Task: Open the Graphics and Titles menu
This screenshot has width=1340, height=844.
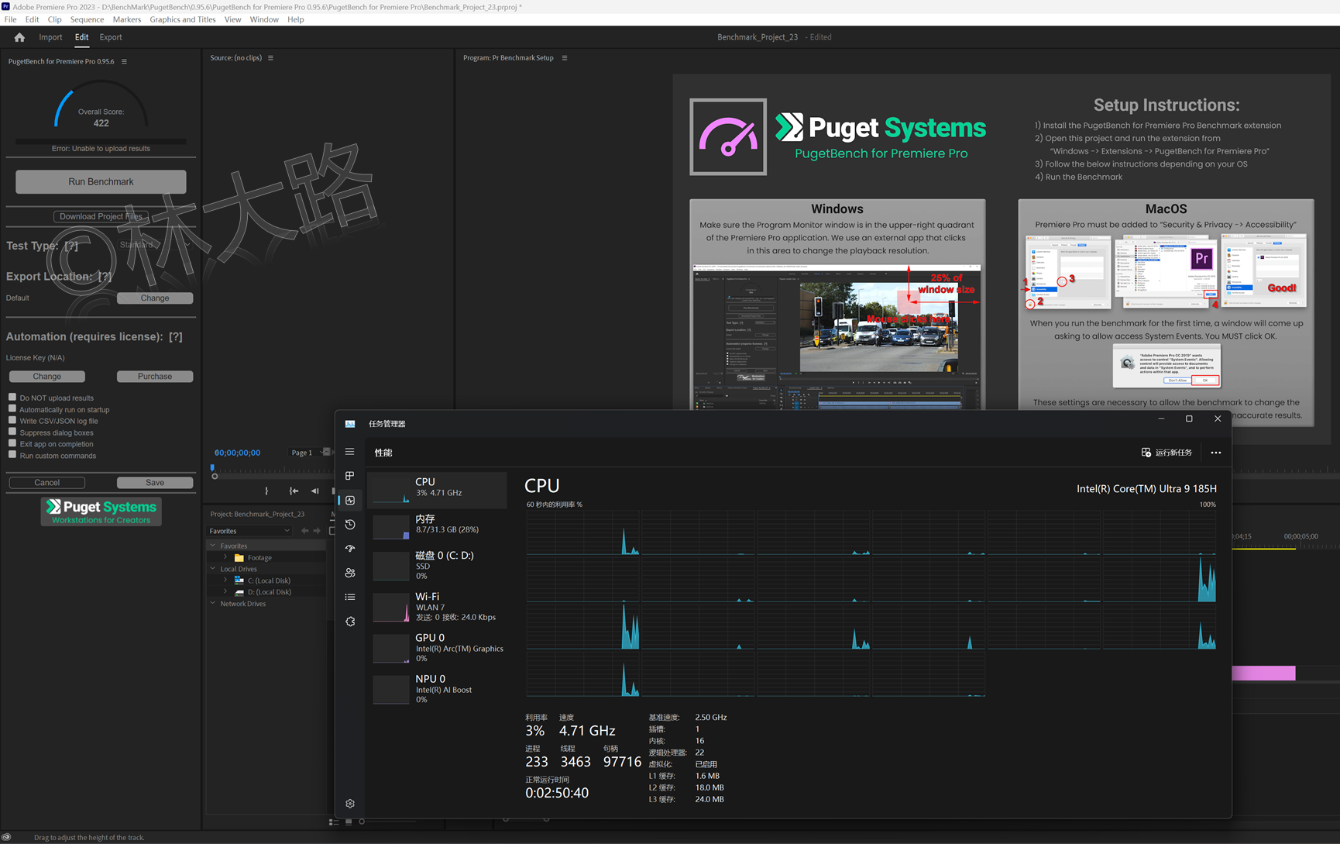Action: 183,19
